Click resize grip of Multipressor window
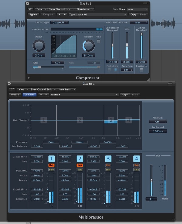The height and width of the screenshot is (224, 182). [x=173, y=219]
